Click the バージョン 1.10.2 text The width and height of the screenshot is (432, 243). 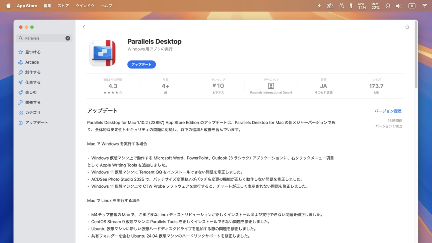[x=389, y=126]
